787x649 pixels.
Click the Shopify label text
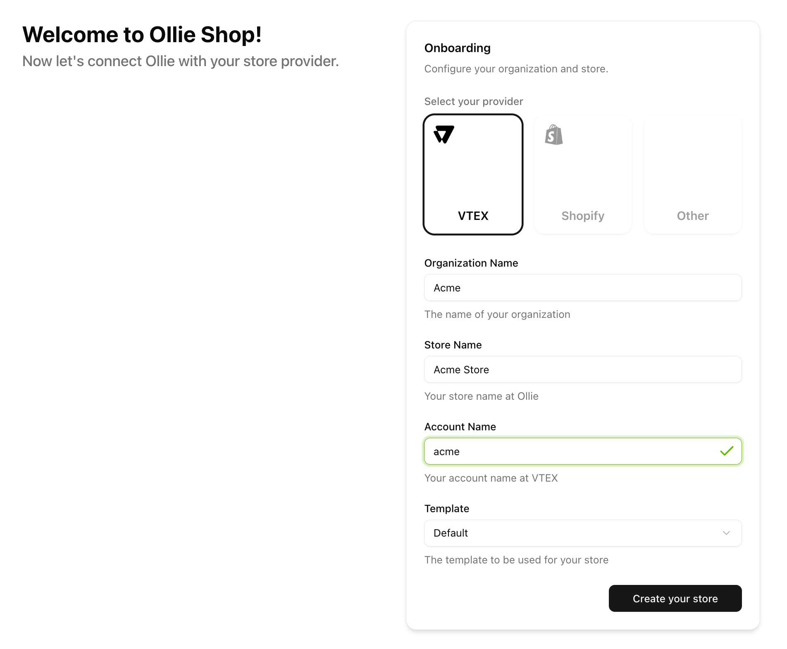[x=583, y=216]
